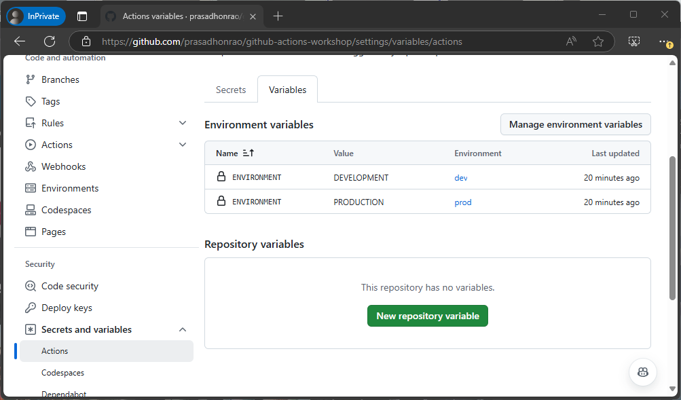The height and width of the screenshot is (400, 681).
Task: Collapse the Secrets and variables section
Action: (182, 329)
